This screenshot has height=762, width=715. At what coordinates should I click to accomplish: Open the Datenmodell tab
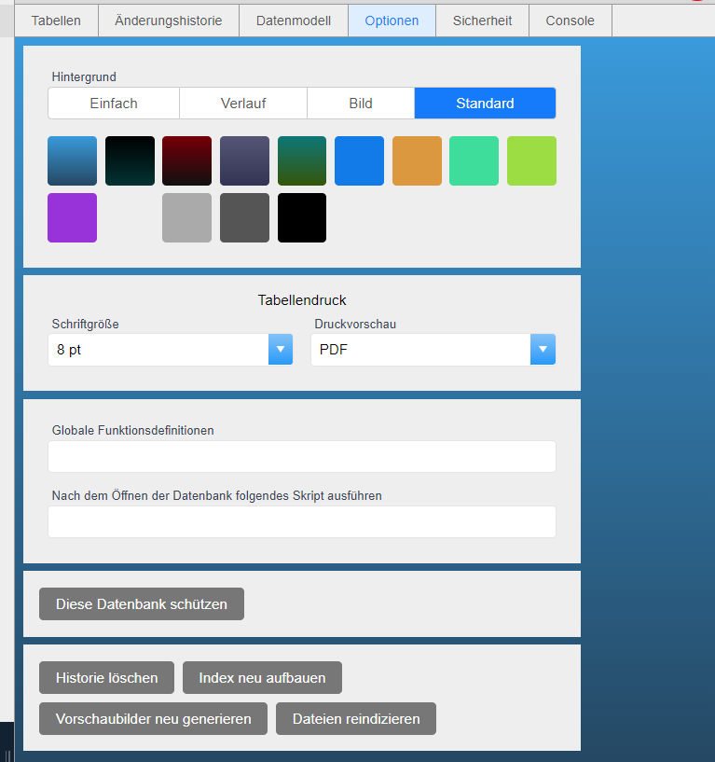coord(293,21)
